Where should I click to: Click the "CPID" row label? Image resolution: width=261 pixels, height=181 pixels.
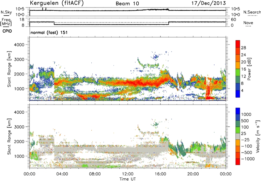[7, 31]
